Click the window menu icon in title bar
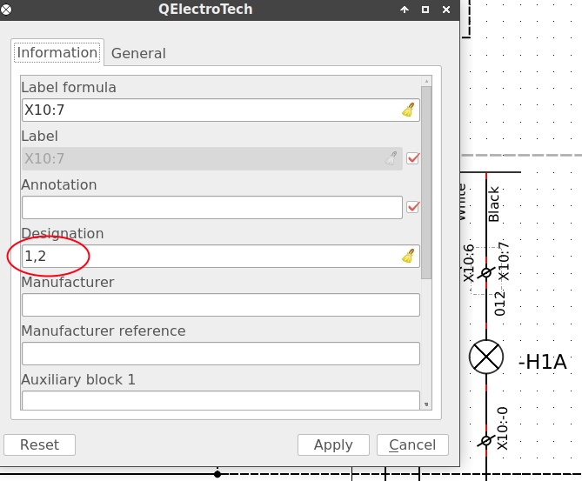582x481 pixels. click(9, 9)
